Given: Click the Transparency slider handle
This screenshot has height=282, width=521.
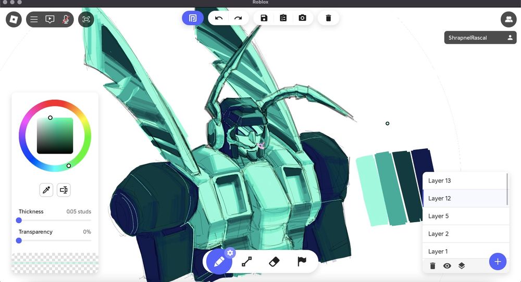Looking at the screenshot, I should (x=19, y=240).
